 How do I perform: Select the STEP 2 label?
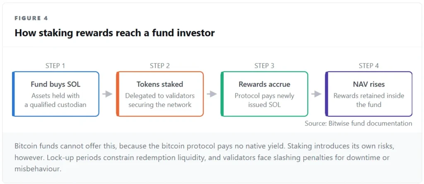click(x=160, y=66)
